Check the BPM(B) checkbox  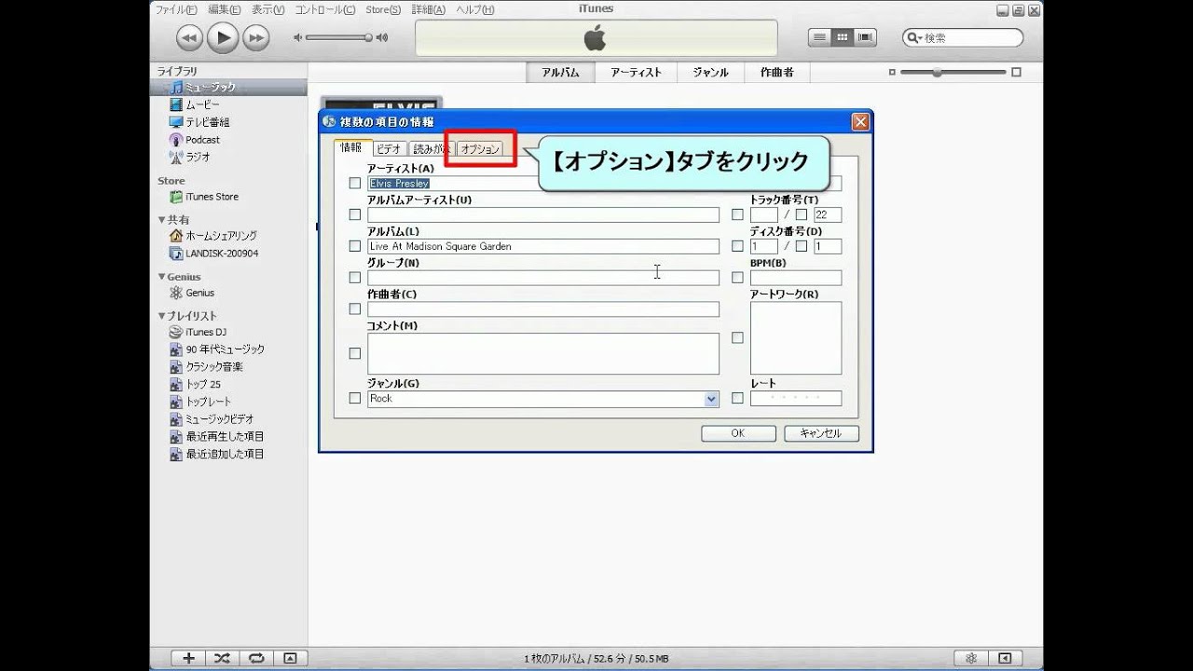point(737,278)
